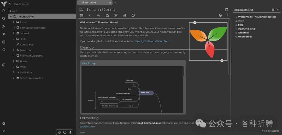Open the google.com link
The image size is (282, 135).
(87, 127)
